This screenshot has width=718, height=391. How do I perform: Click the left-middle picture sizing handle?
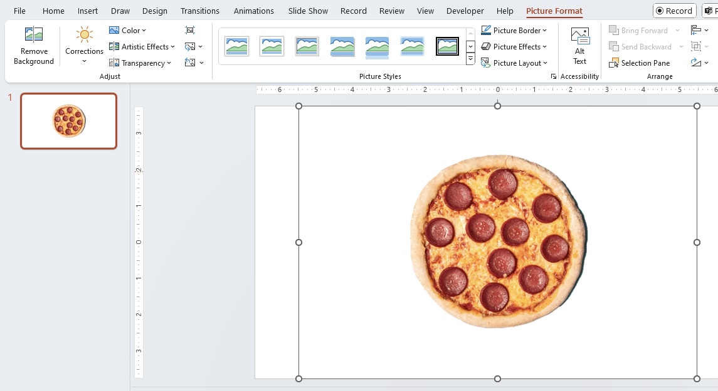pos(299,243)
